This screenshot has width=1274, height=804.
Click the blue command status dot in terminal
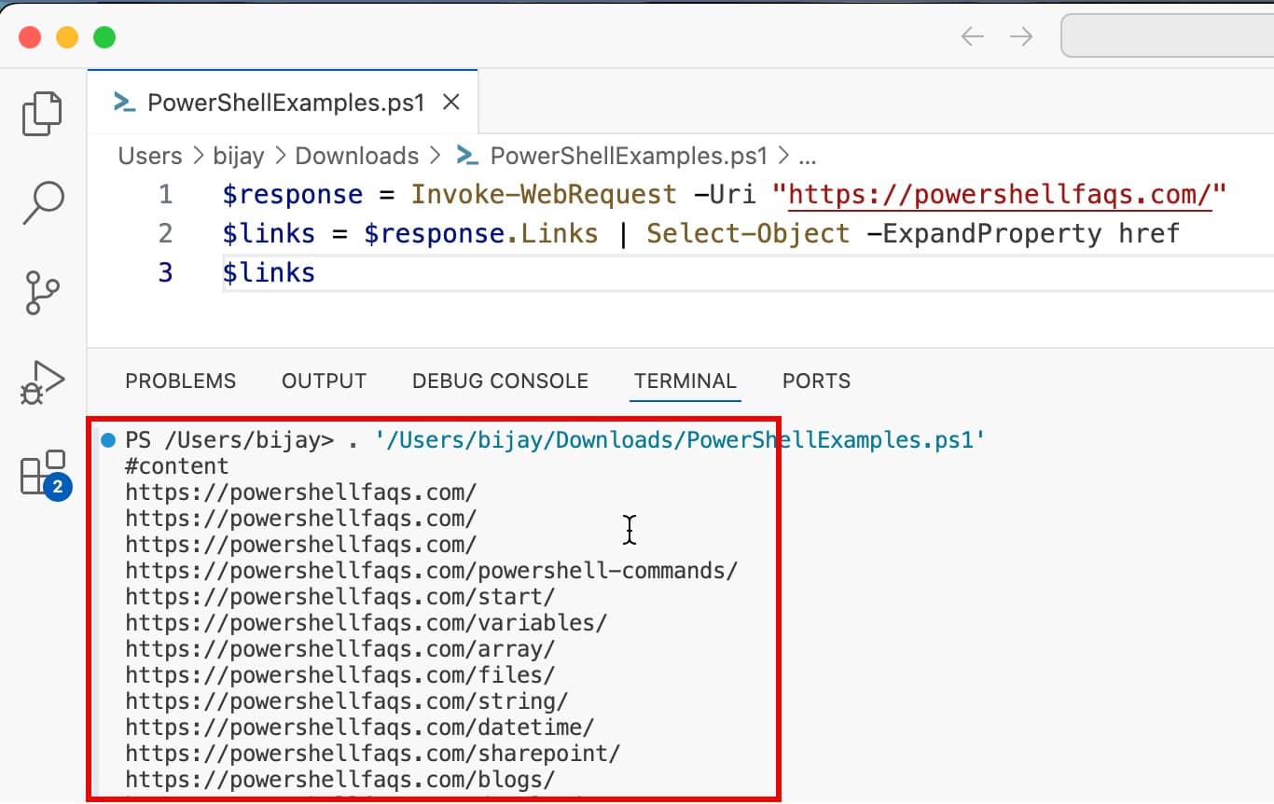107,439
